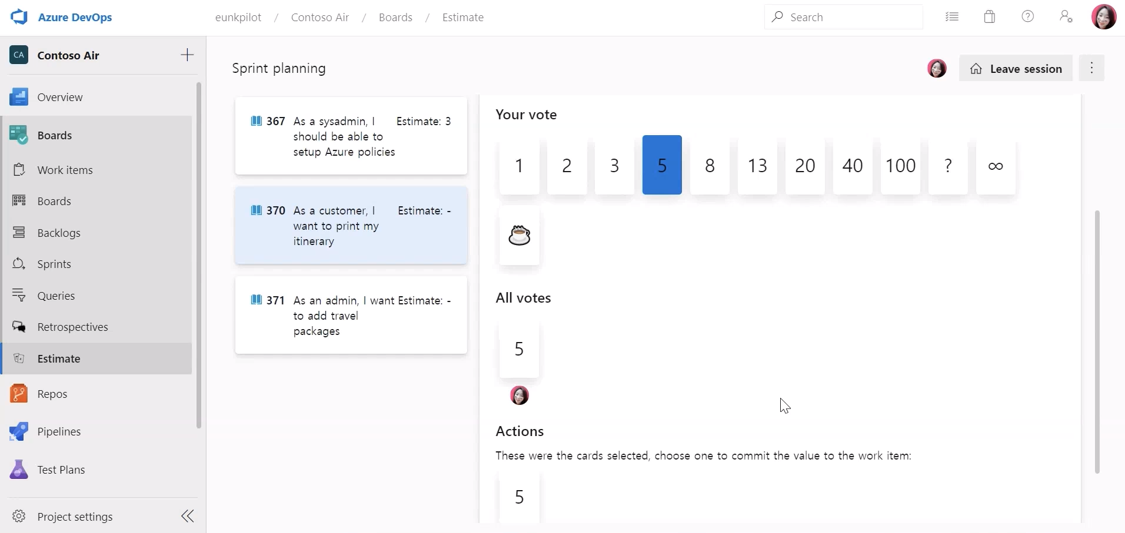Vote with card 2

point(567,165)
